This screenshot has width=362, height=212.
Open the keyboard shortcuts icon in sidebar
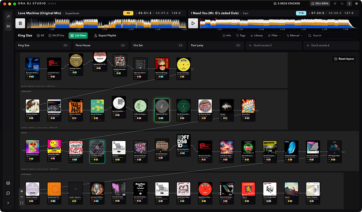(8, 183)
